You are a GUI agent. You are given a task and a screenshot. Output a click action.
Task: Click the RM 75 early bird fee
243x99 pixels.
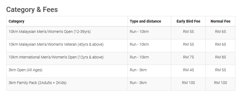[188, 57]
